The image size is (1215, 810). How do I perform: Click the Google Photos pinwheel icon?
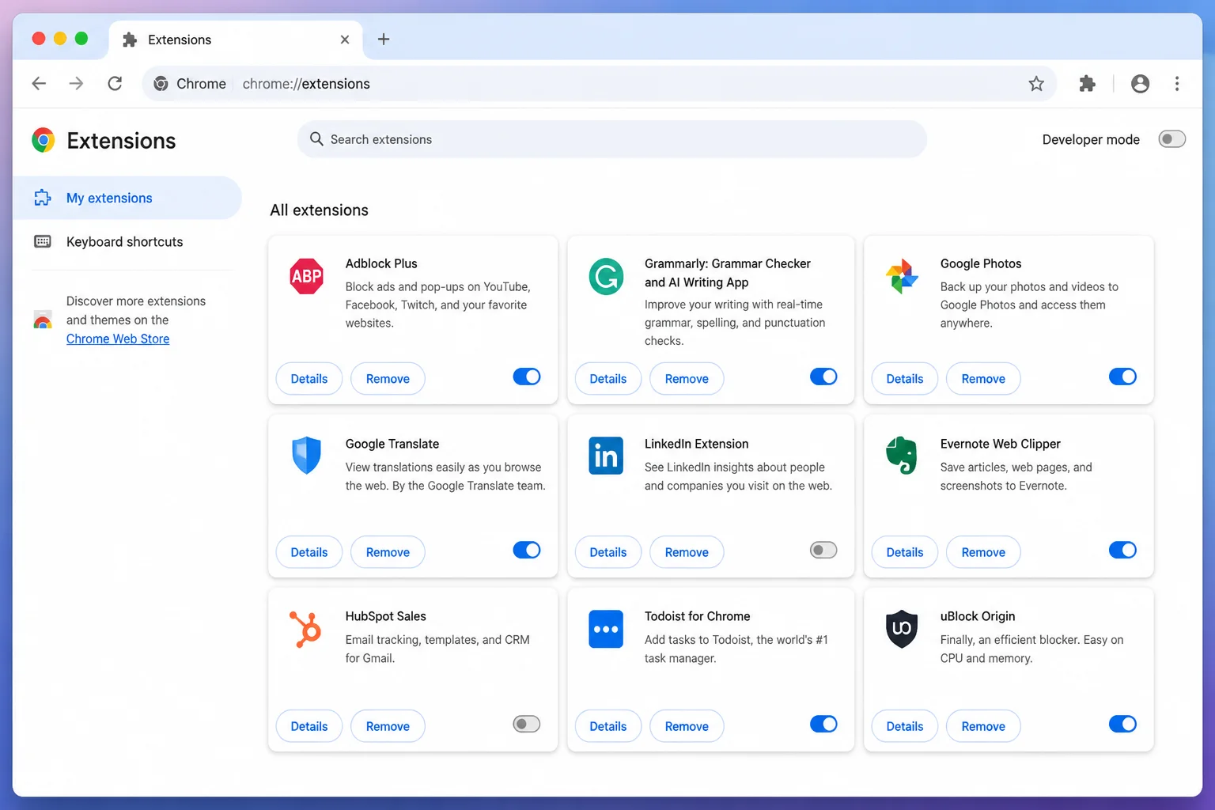[x=902, y=276]
